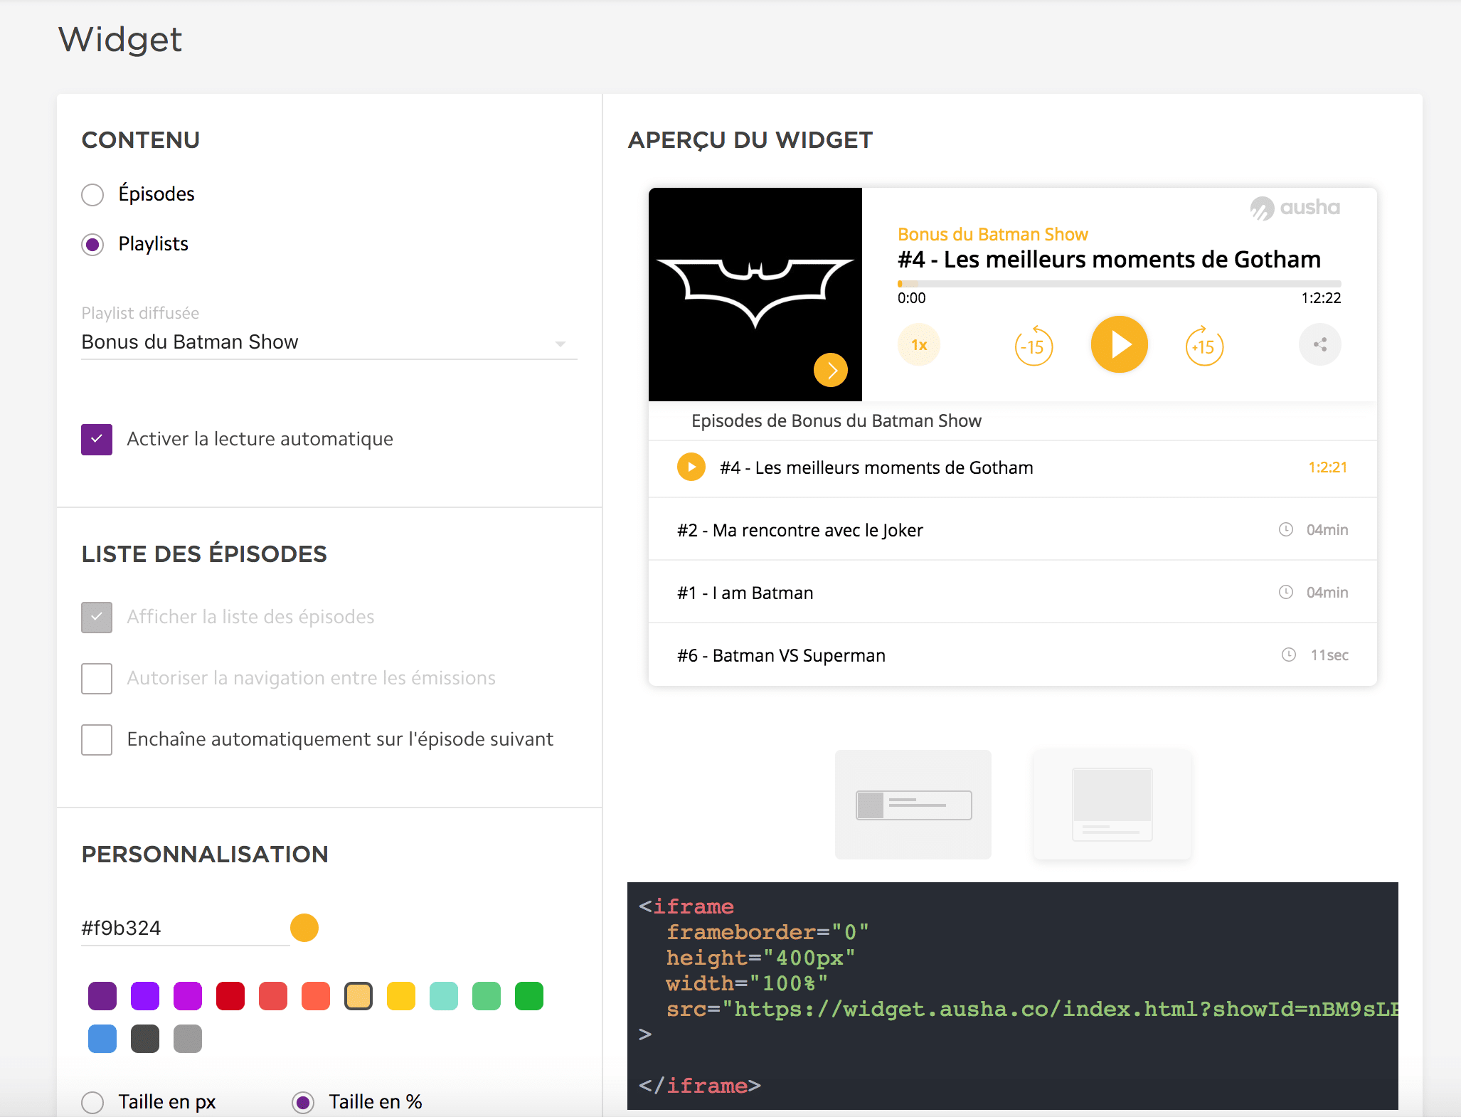Toggle Activer la lecture automatique checkbox

[x=97, y=440]
